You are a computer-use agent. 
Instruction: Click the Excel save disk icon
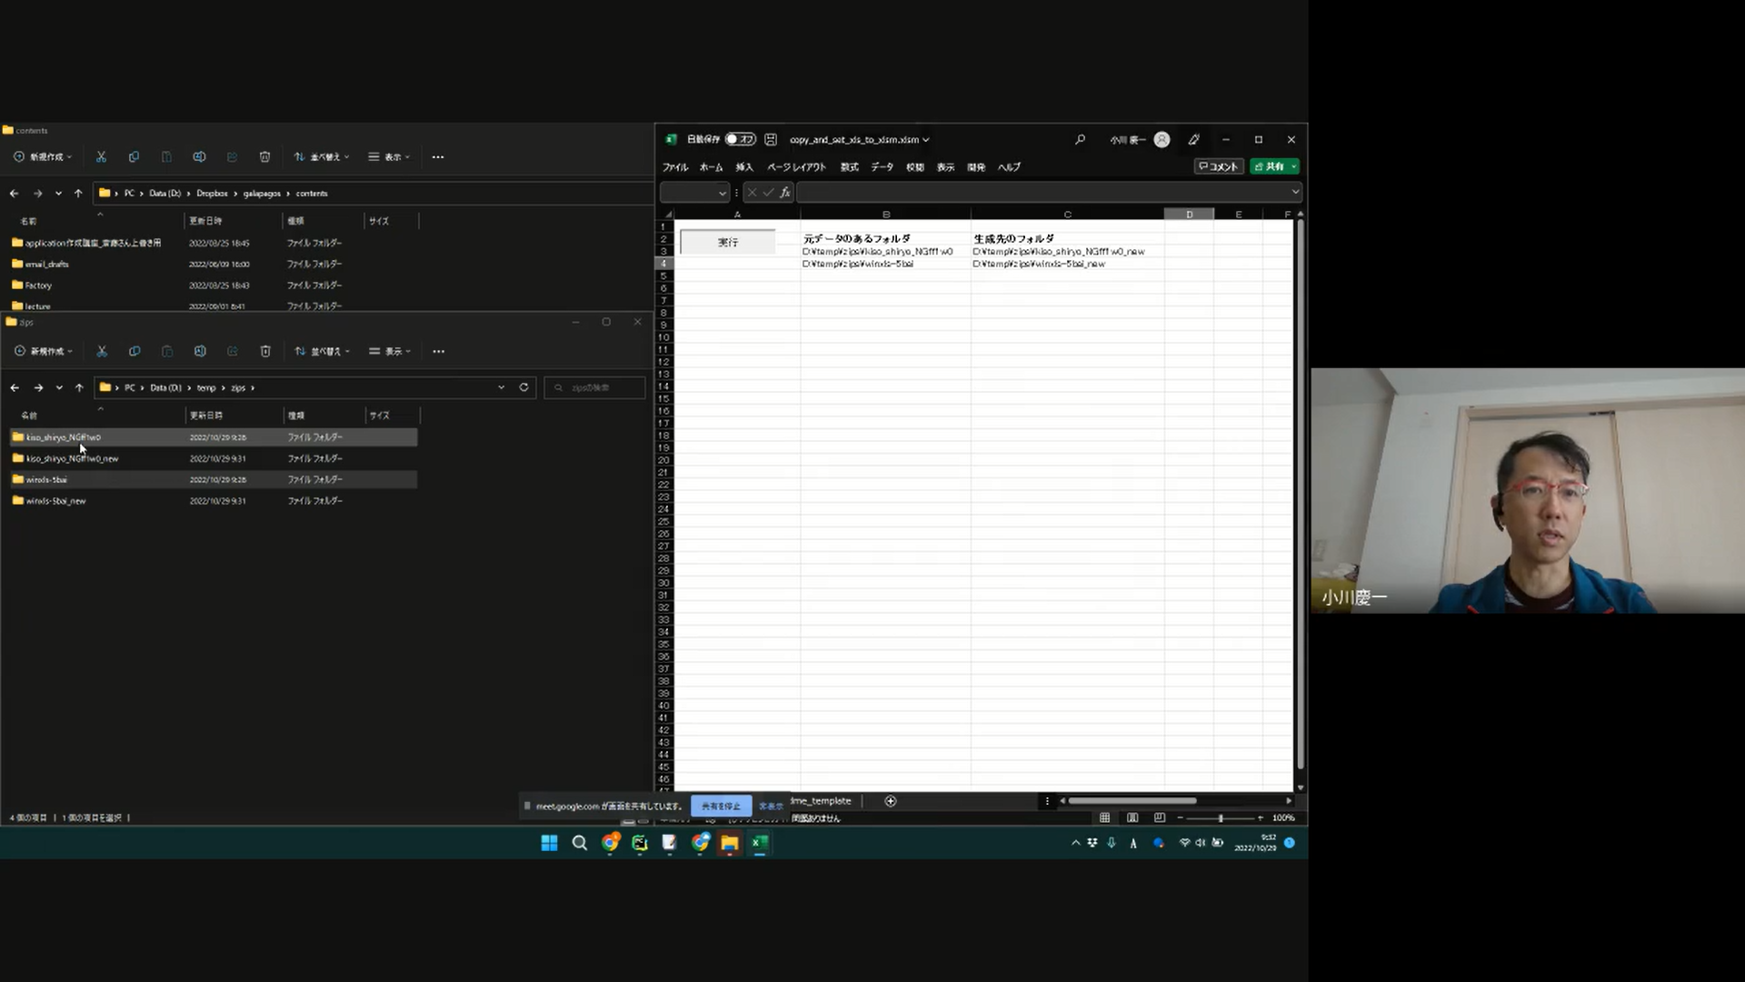click(x=771, y=139)
